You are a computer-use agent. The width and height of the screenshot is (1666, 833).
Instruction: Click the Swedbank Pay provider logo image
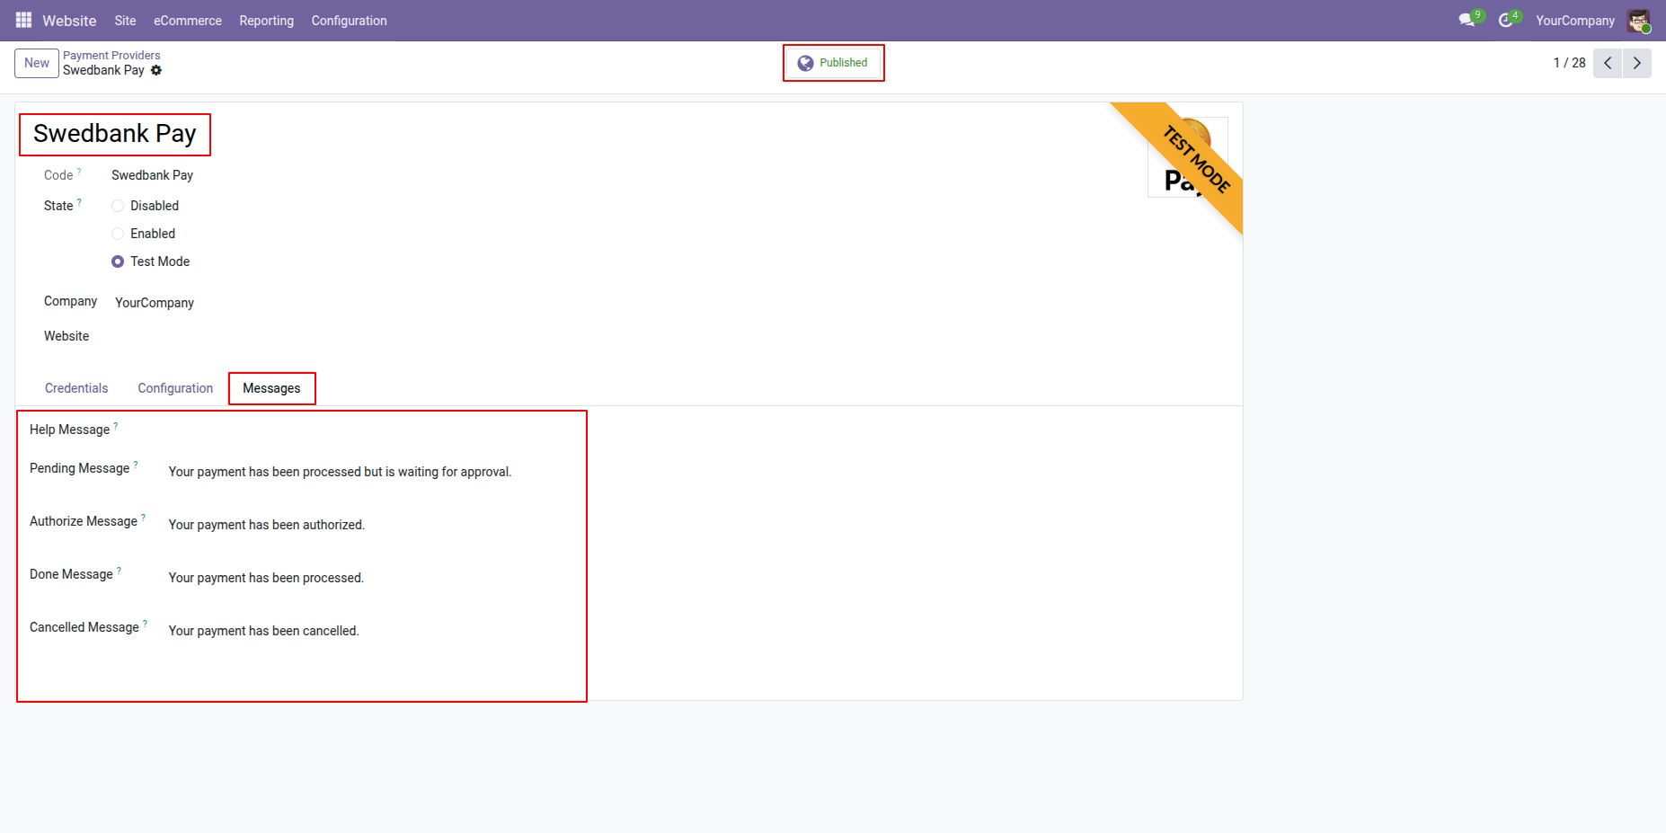pyautogui.click(x=1188, y=157)
